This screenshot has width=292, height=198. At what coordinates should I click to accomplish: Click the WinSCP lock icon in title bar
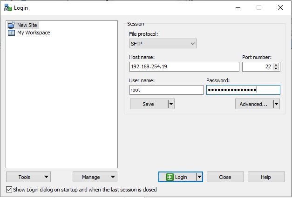coord(7,7)
